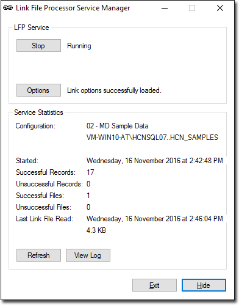Minimize the Service Manager window

pyautogui.click(x=165, y=8)
